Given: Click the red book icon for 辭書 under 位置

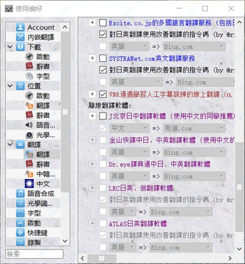Looking at the screenshot, I should pyautogui.click(x=29, y=115).
